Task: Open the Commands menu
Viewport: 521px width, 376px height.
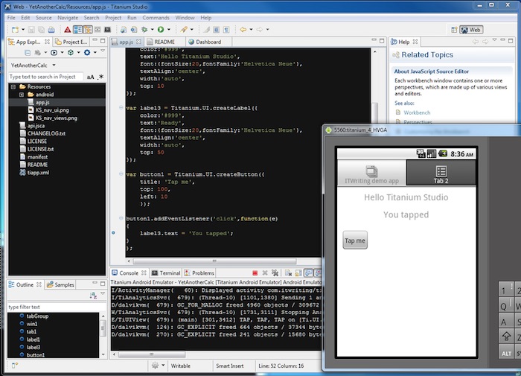Action: 156,17
